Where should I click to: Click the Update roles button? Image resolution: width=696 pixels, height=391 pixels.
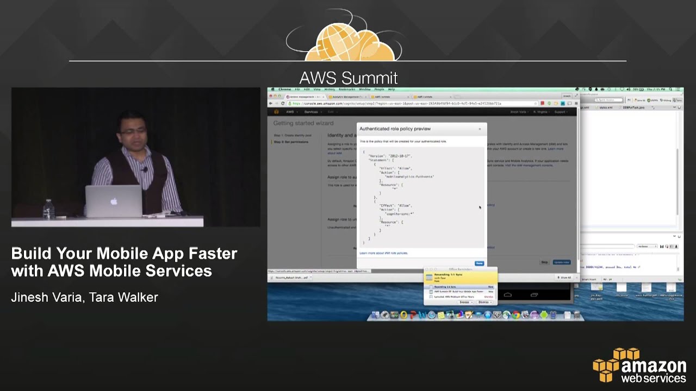[x=562, y=262]
